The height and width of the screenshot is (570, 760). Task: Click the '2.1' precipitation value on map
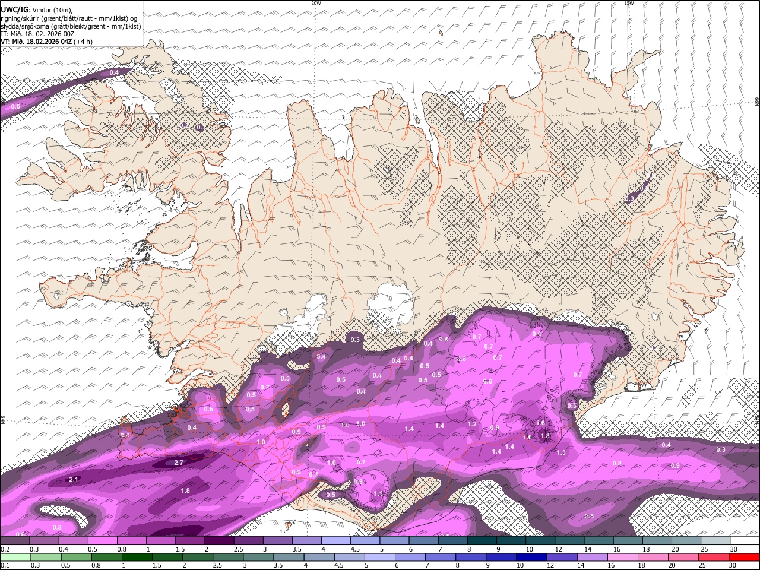pos(74,479)
